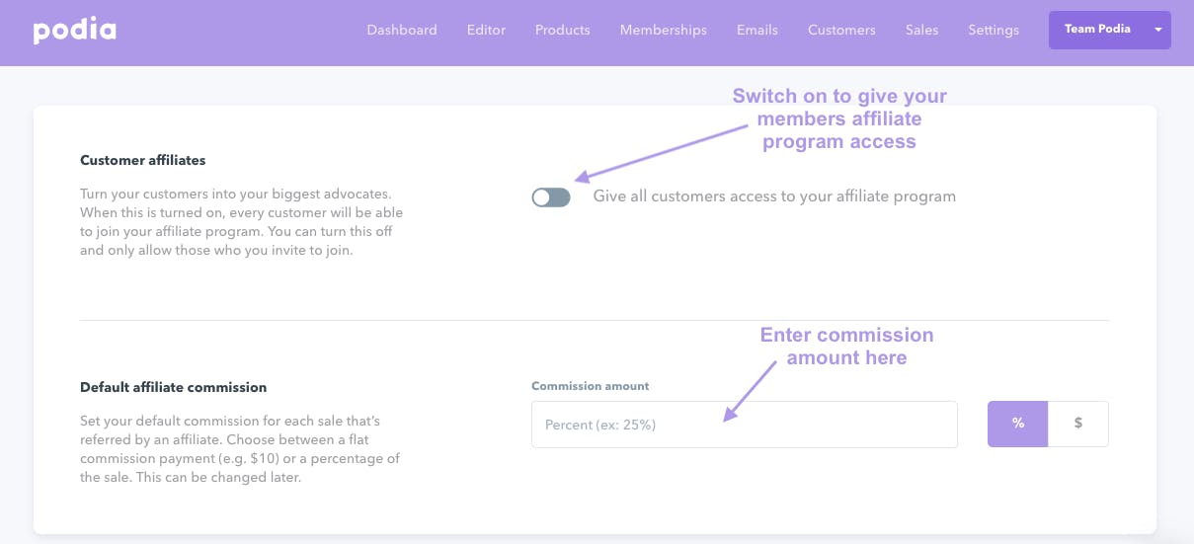Click the 'Set your default commission' description
This screenshot has height=544, width=1194.
(240, 449)
